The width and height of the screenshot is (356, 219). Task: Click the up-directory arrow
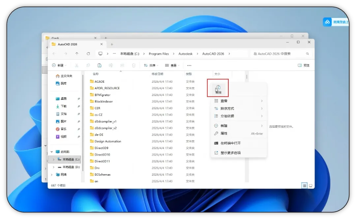point(77,54)
